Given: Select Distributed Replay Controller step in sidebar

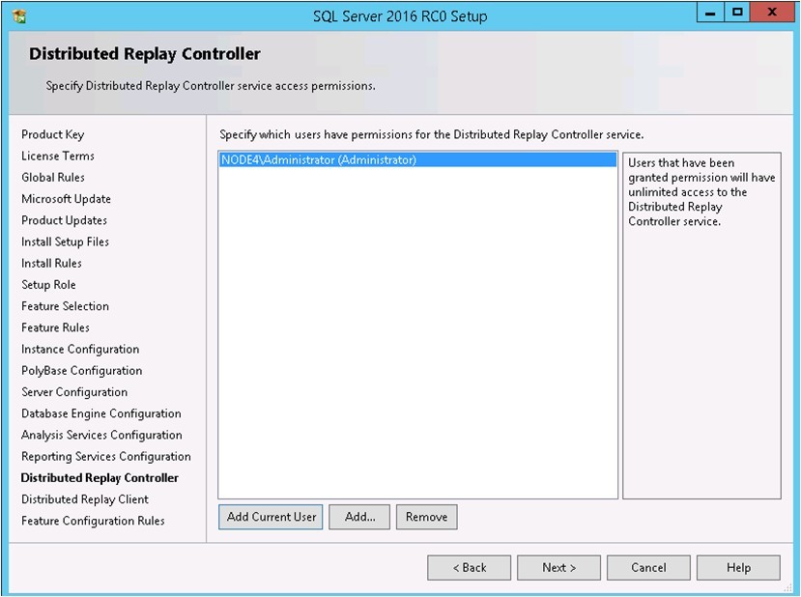Looking at the screenshot, I should click(100, 477).
